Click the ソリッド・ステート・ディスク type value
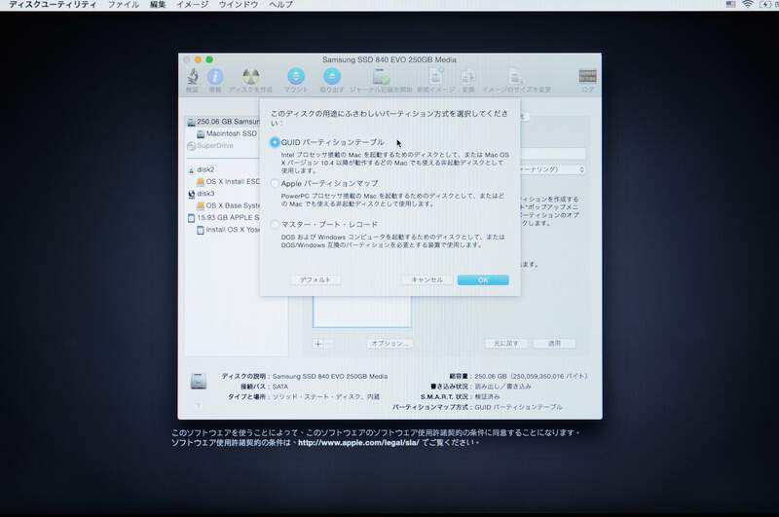This screenshot has width=779, height=517. coord(326,397)
